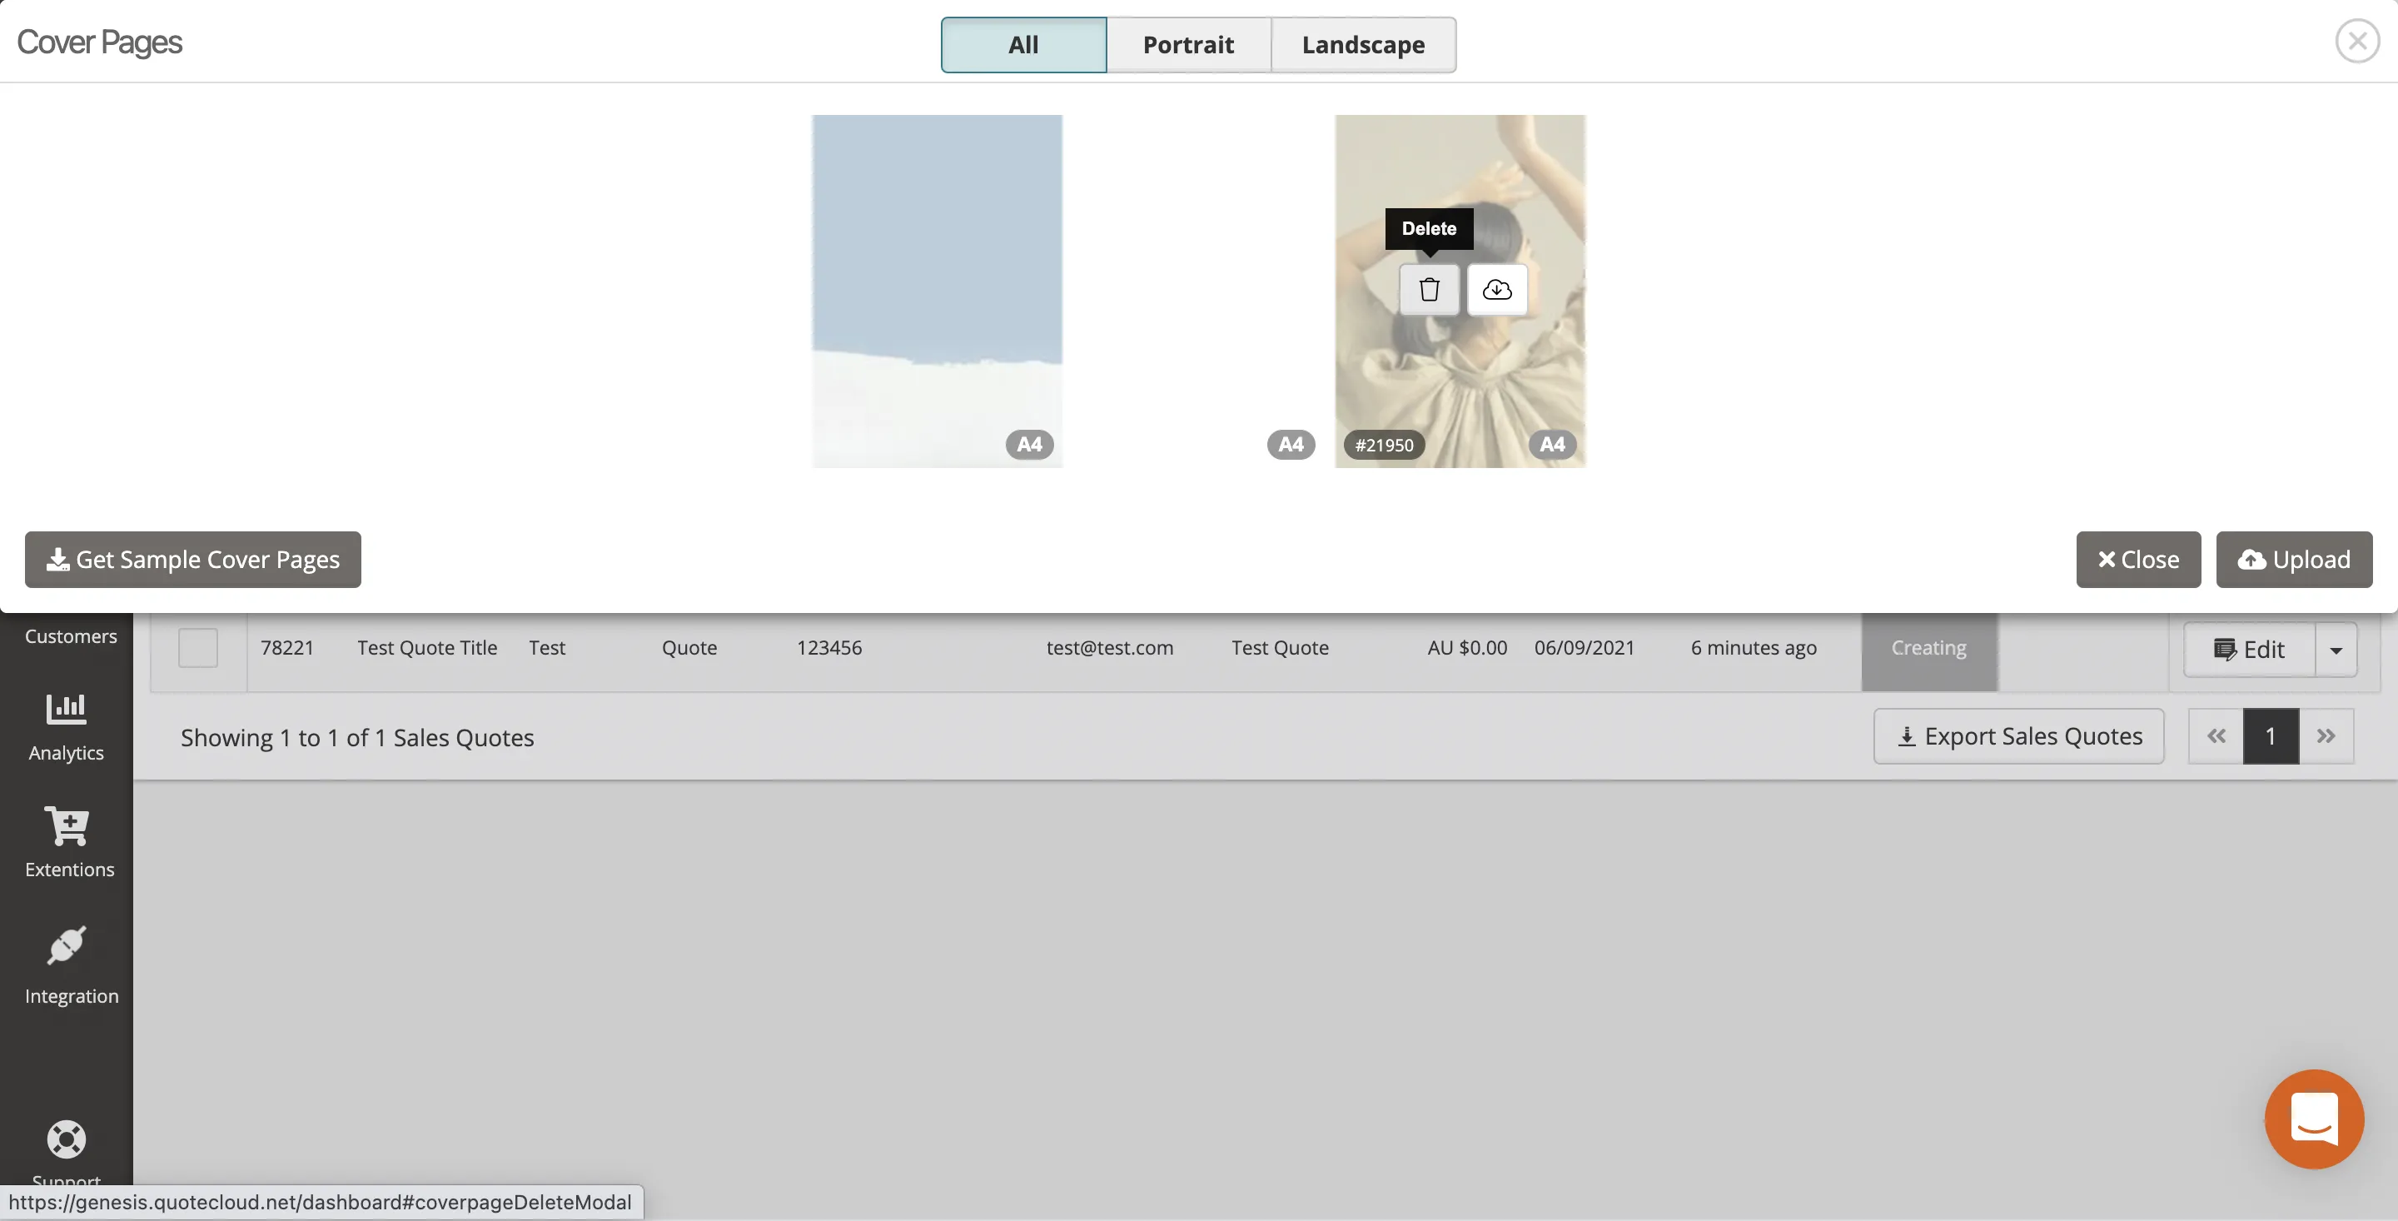The image size is (2398, 1221).
Task: Click the Upload button
Action: 2294,560
